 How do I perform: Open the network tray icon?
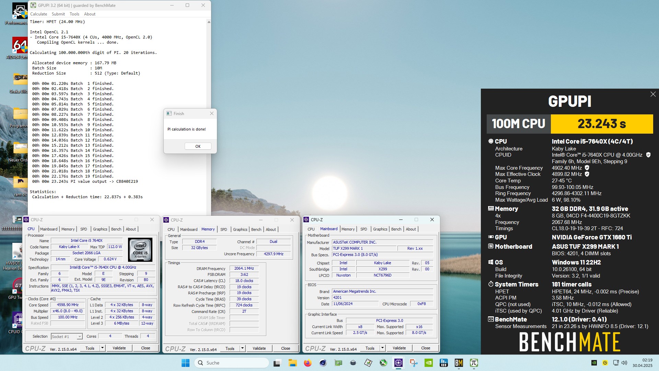(616, 363)
